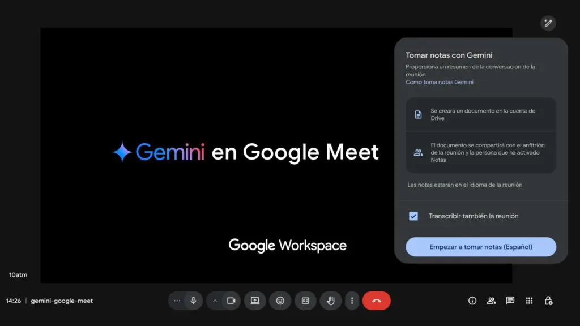Raise your hand in the meeting

[x=331, y=301]
